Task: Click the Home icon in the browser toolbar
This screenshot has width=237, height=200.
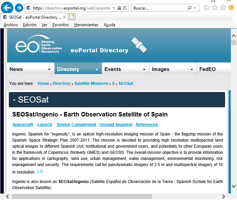Action: click(206, 7)
